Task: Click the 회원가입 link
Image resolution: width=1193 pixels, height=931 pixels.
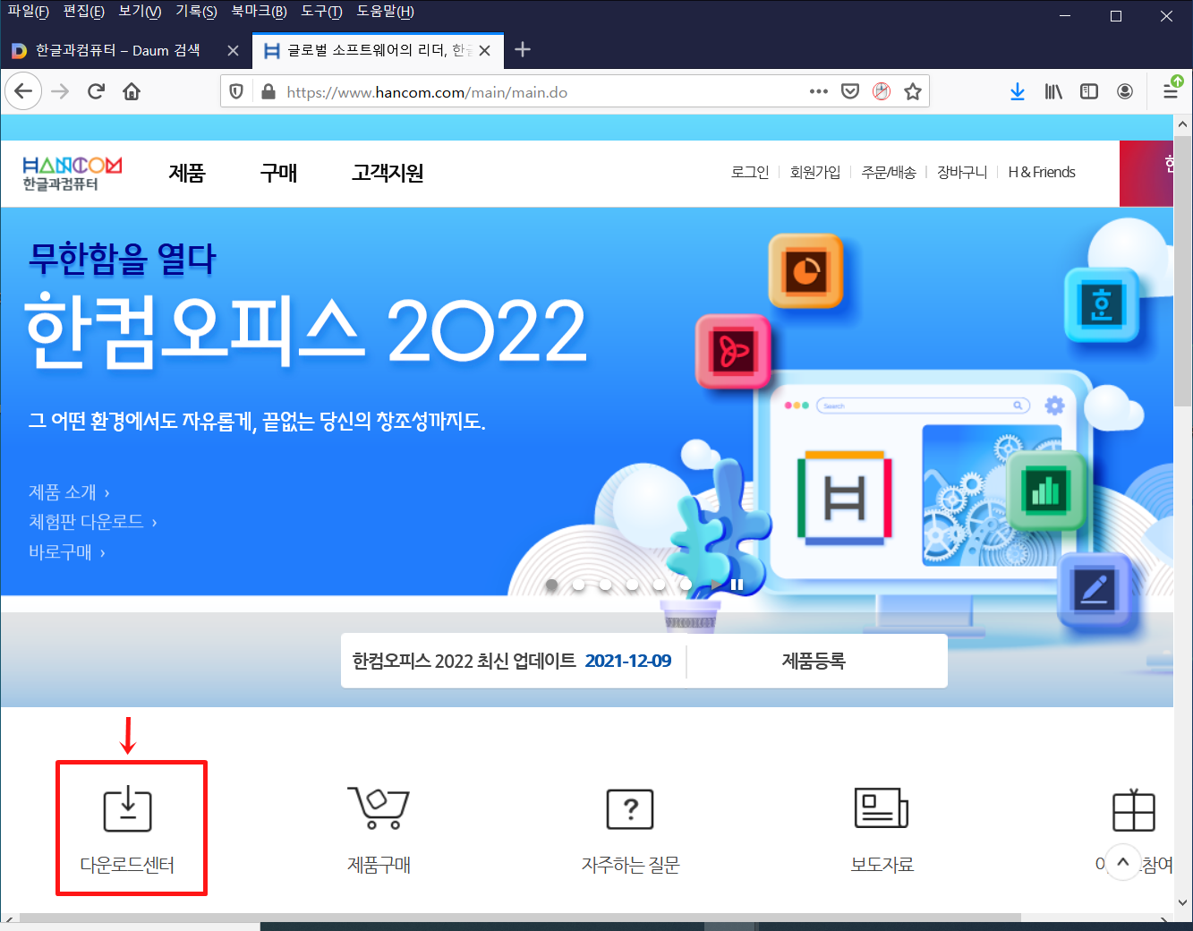Action: 815,172
